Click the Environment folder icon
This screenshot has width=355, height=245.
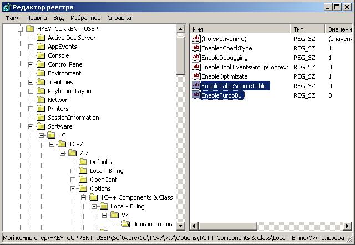click(x=40, y=73)
